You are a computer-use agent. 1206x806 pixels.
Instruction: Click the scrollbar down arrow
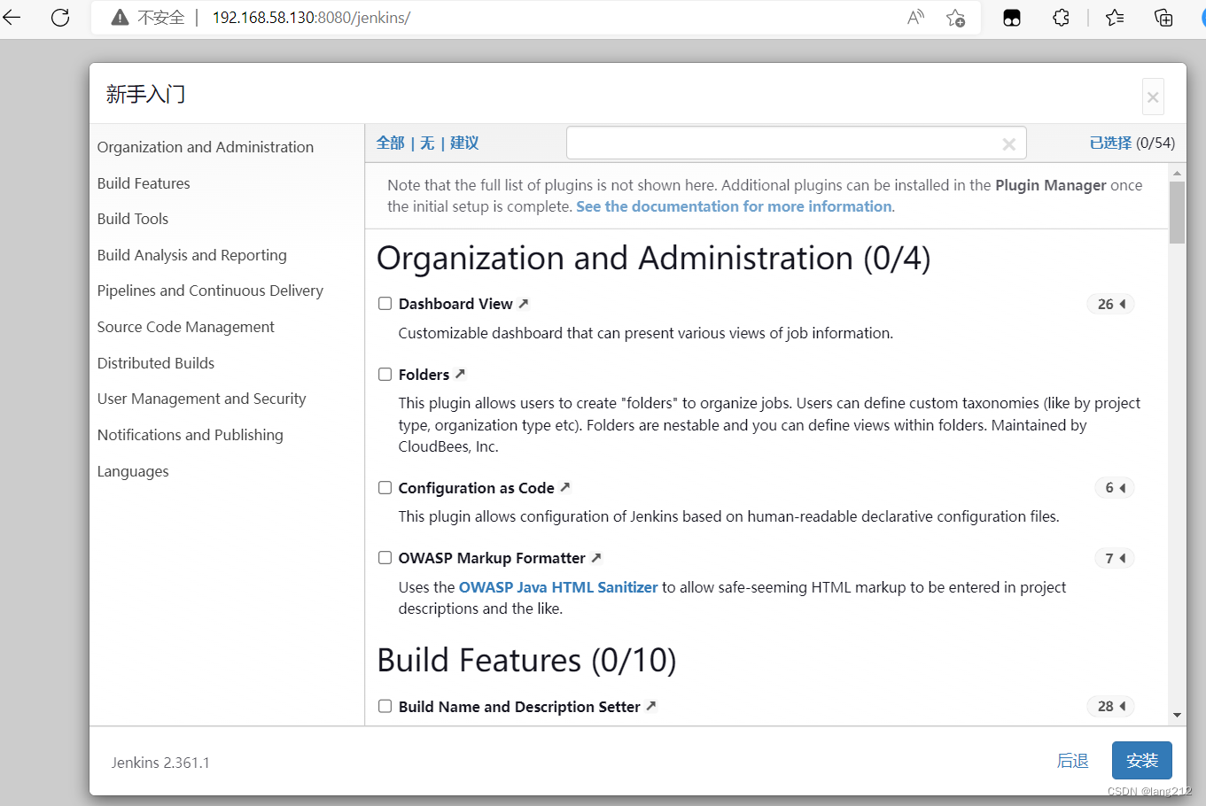coord(1177,715)
